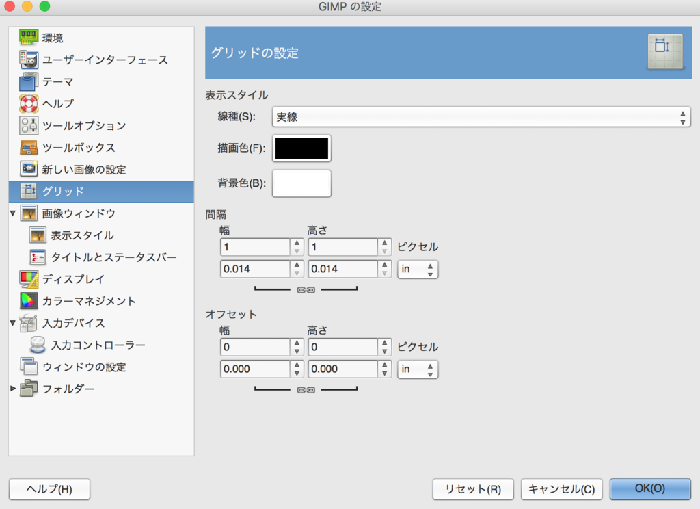The width and height of the screenshot is (700, 509).
Task: Open the 間隔 unit dropdown showing in
Action: coord(418,270)
